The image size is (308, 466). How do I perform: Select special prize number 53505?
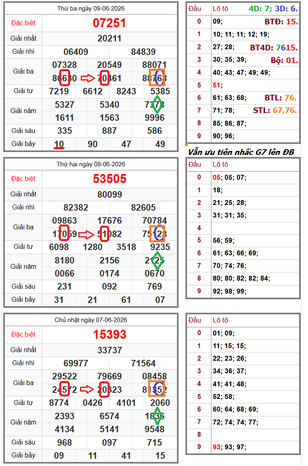pos(110,179)
